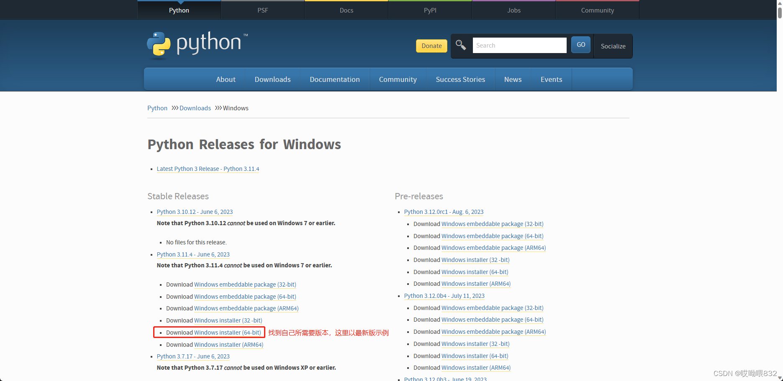Open the Documentation main menu item
The height and width of the screenshot is (381, 783).
335,79
